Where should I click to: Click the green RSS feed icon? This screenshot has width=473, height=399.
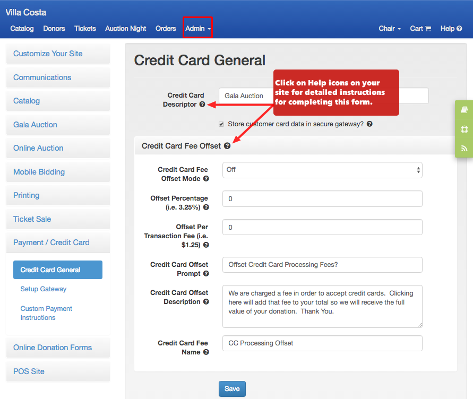pos(465,148)
